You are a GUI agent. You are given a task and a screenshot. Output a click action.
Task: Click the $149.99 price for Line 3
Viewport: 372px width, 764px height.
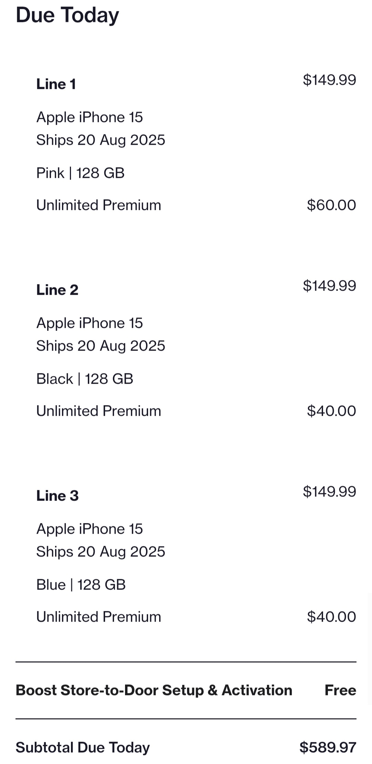click(x=329, y=492)
